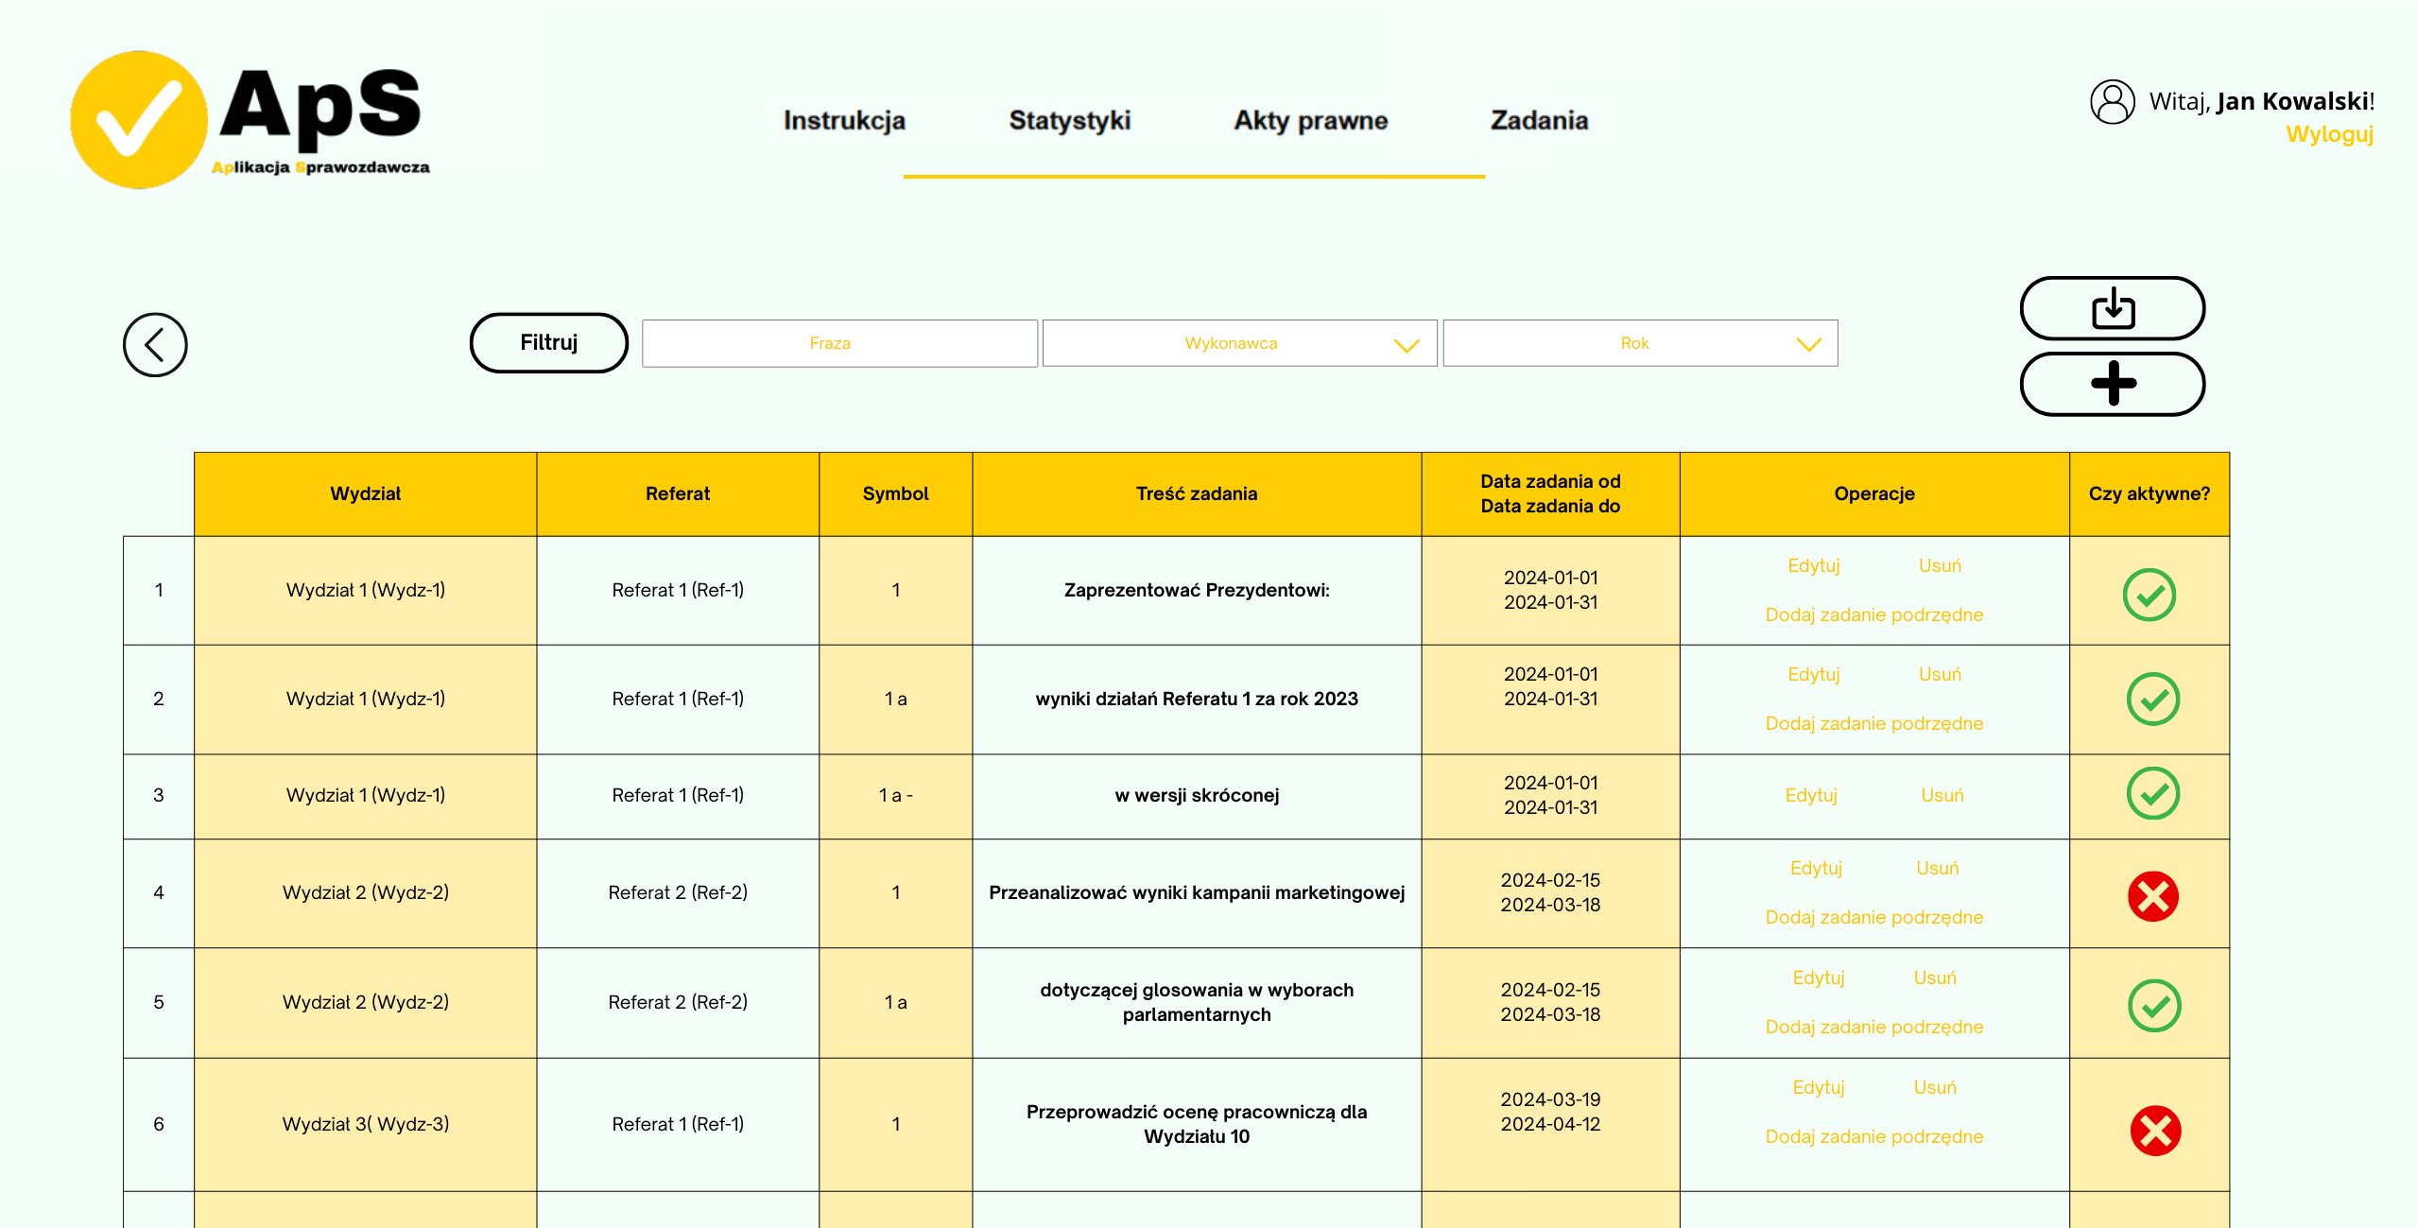Click the Wyloguj link

[x=2328, y=134]
